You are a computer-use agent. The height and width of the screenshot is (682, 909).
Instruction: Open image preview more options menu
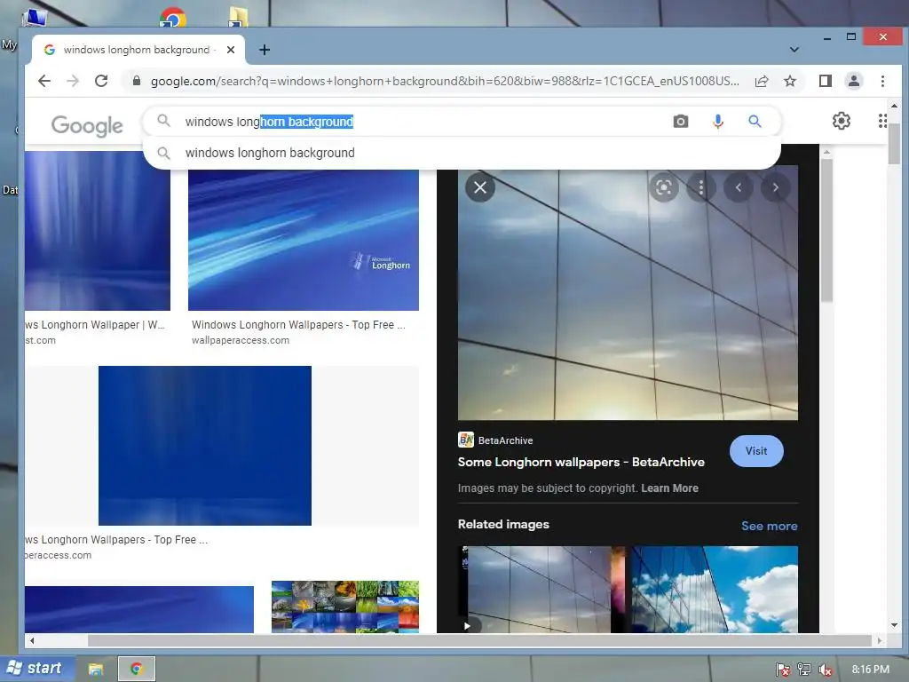coord(701,187)
